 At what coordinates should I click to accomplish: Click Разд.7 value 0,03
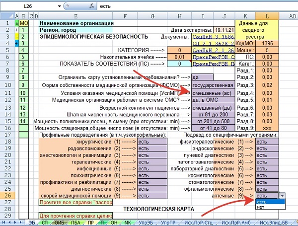(267, 115)
